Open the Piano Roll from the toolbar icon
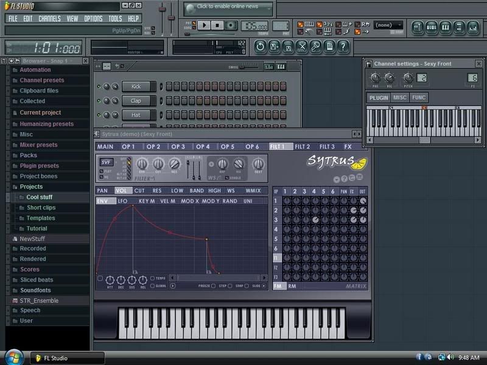The height and width of the screenshot is (365, 487). (x=446, y=28)
